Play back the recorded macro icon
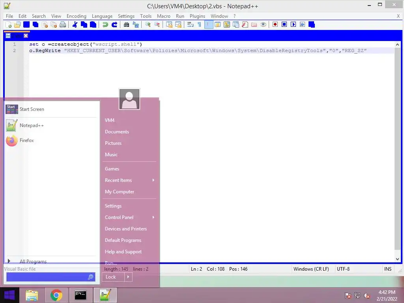The image size is (404, 303). pyautogui.click(x=293, y=24)
